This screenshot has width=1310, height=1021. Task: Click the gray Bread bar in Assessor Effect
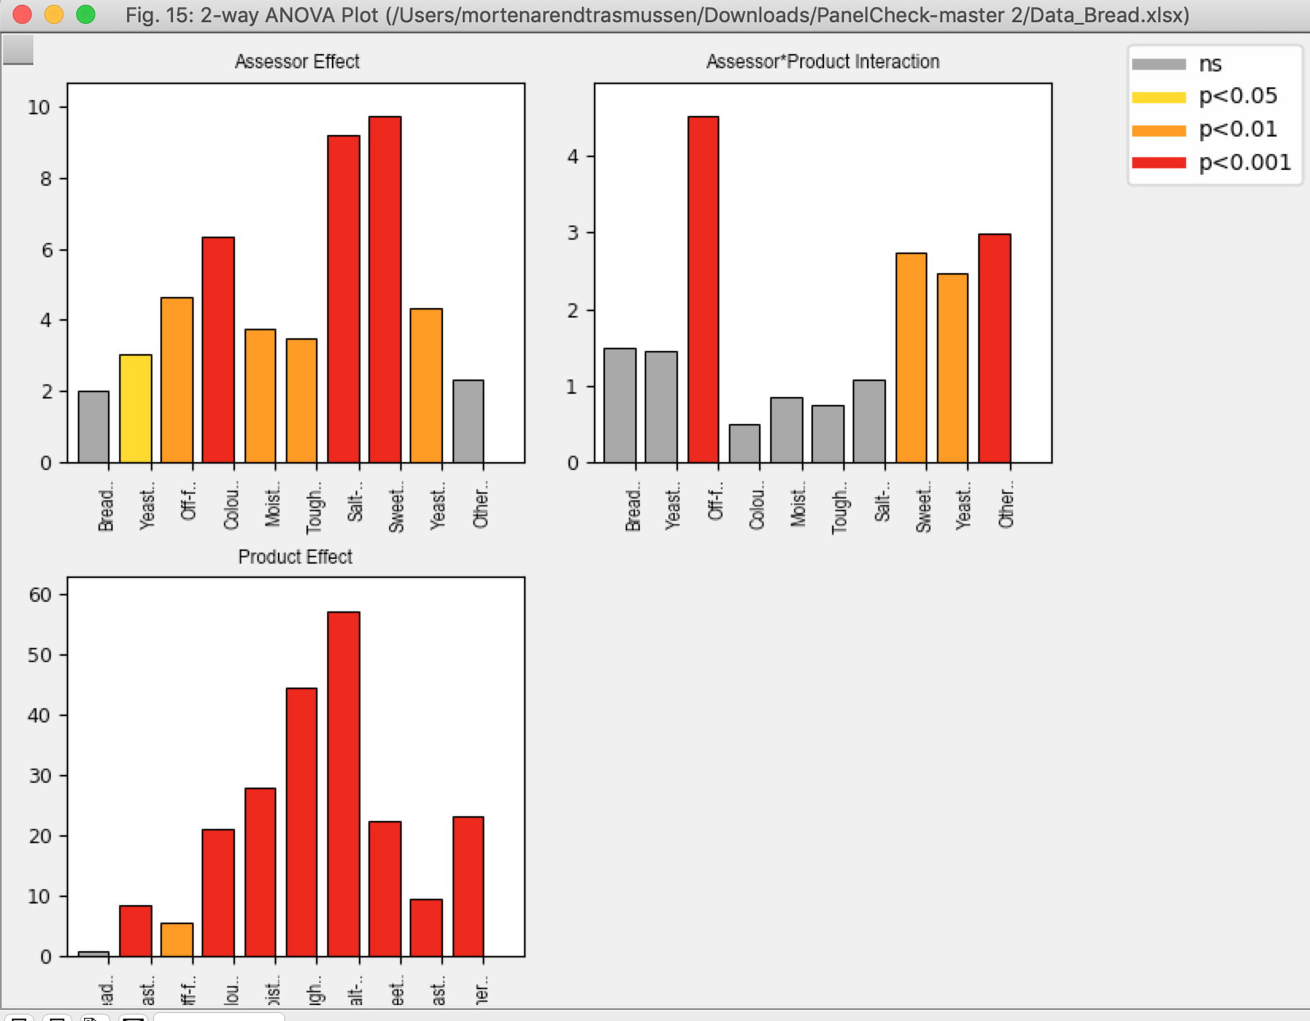point(94,427)
